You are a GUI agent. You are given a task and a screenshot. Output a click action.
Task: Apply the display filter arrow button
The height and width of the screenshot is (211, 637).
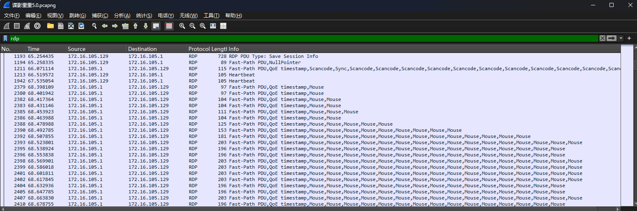click(612, 38)
